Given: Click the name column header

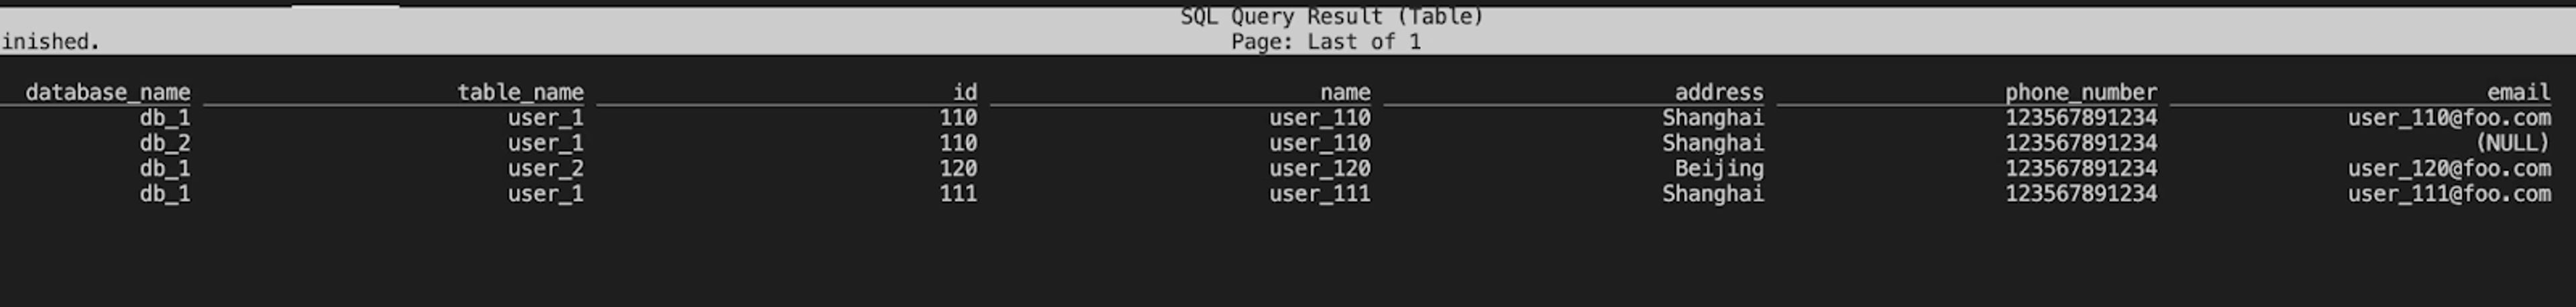Looking at the screenshot, I should [1345, 92].
